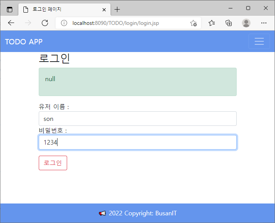
Task: Open the TODO APP brand link
Action: [x=24, y=42]
